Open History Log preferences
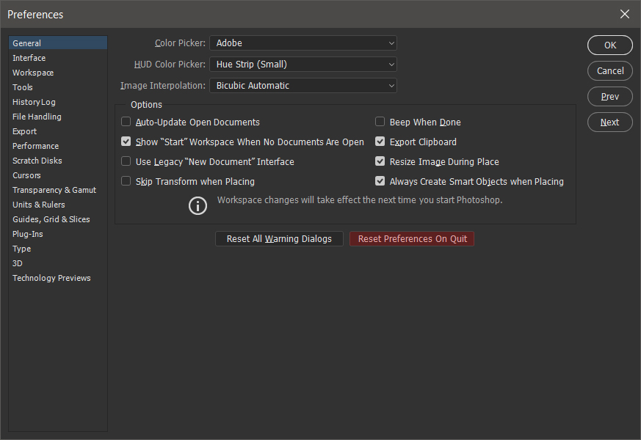 pos(58,102)
